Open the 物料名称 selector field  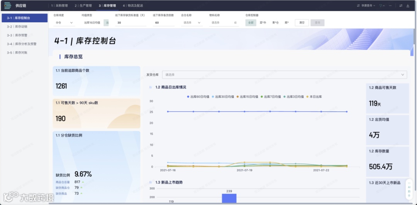pos(224,23)
